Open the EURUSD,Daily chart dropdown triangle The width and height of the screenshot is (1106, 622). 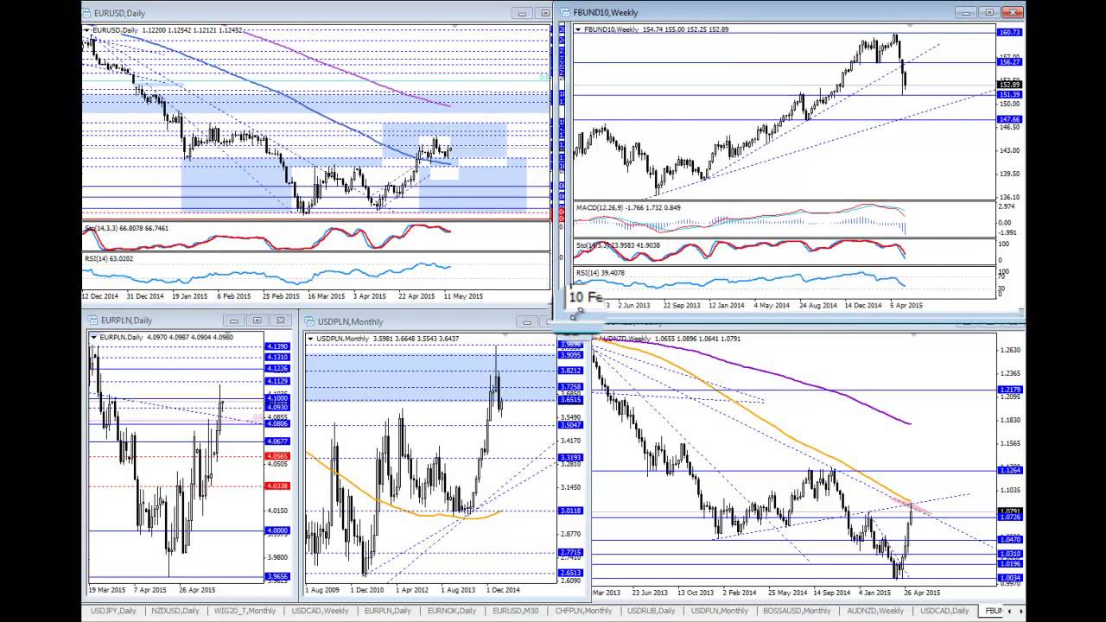87,30
